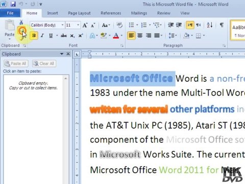
Task: Click the Multilevel List icon
Action: 157,25
